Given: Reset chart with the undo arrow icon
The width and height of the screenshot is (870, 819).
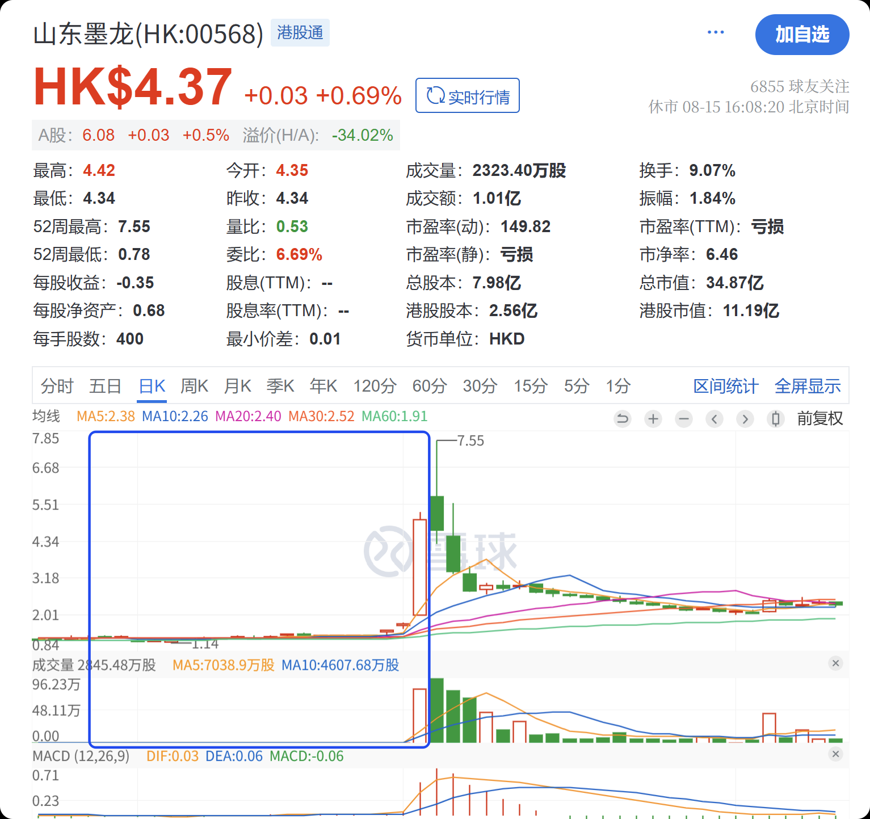Looking at the screenshot, I should 623,419.
